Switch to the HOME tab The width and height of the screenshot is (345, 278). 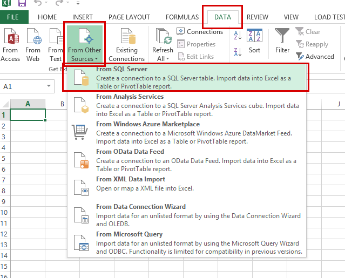(x=48, y=17)
